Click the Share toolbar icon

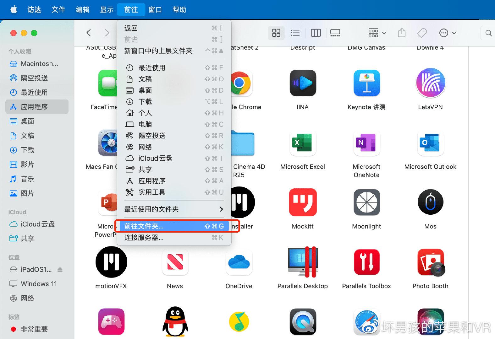click(x=402, y=33)
